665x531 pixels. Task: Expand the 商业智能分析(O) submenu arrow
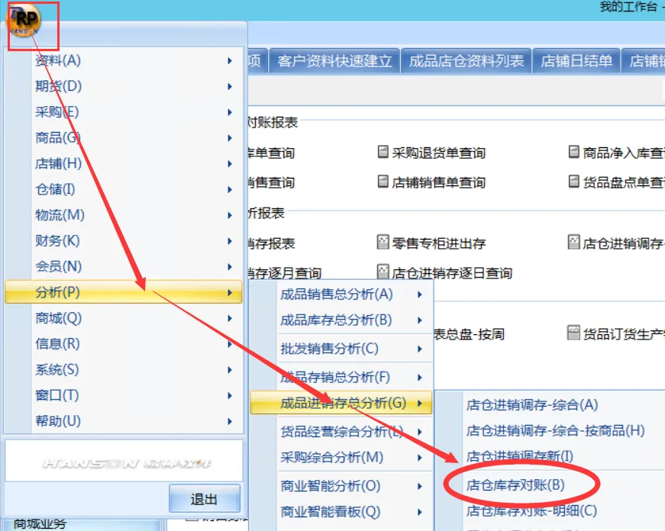click(419, 486)
